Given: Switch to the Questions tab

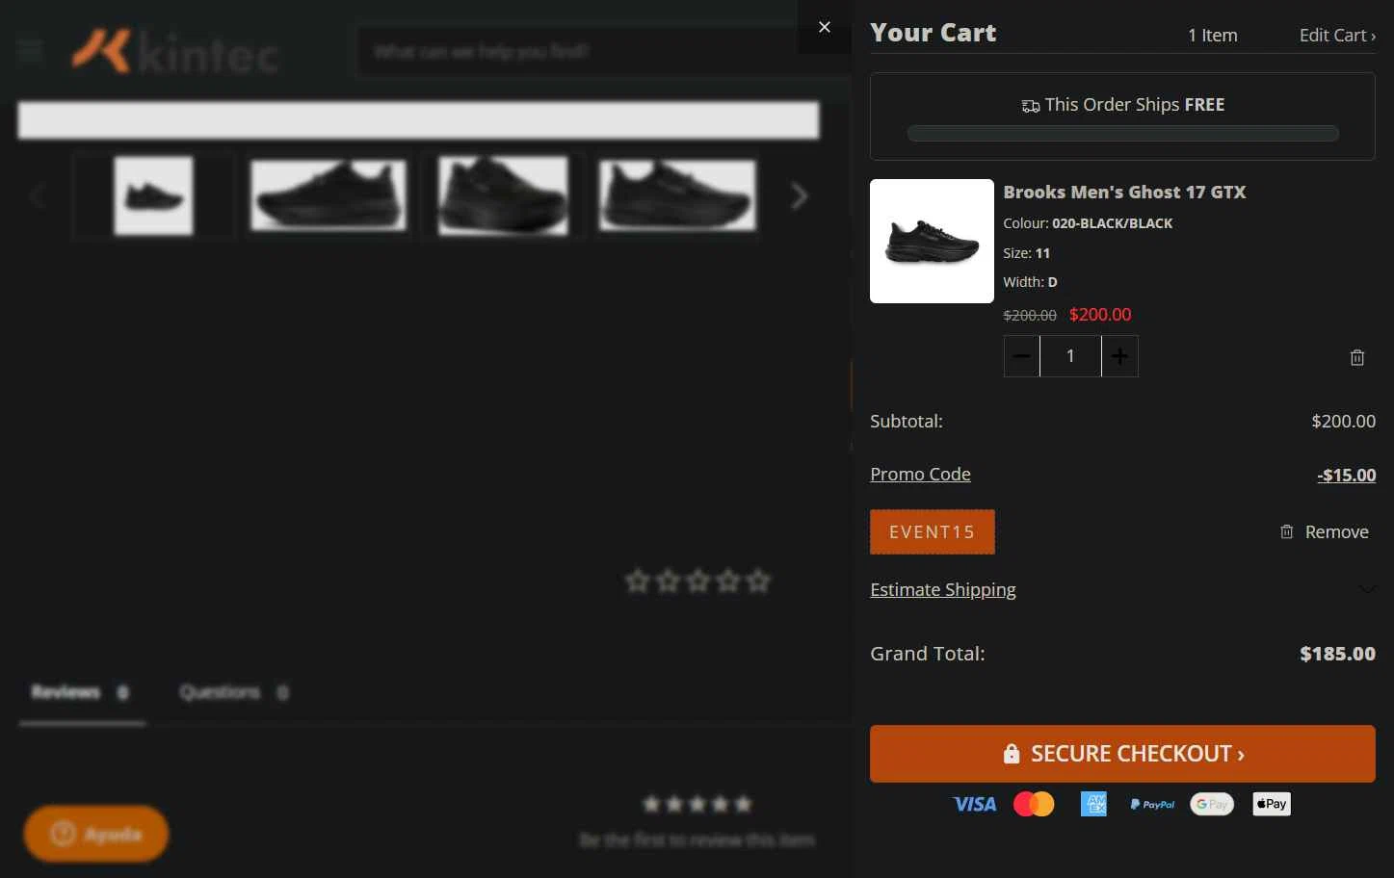Looking at the screenshot, I should click(x=234, y=692).
